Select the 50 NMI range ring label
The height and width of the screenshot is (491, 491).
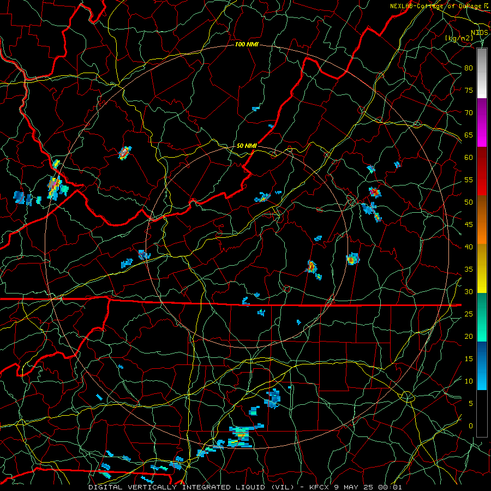click(247, 146)
